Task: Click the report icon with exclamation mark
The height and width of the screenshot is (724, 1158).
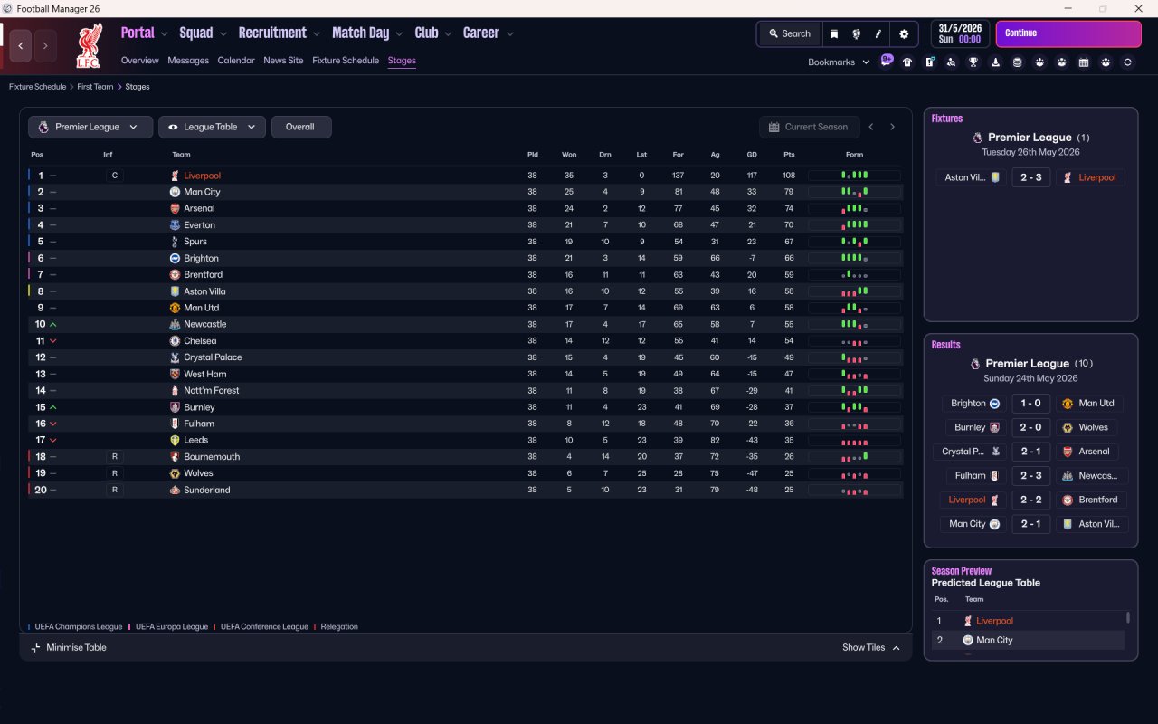Action: coord(929,62)
